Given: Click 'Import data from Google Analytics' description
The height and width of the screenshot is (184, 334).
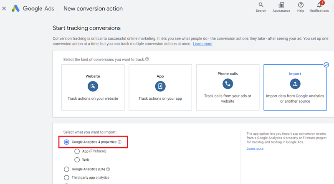Looking at the screenshot, I should pos(295,98).
